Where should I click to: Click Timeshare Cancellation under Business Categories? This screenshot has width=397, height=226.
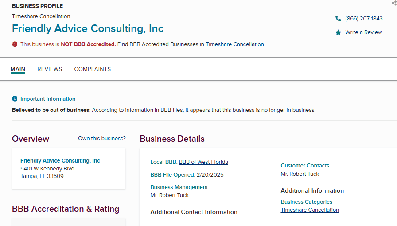click(x=310, y=210)
